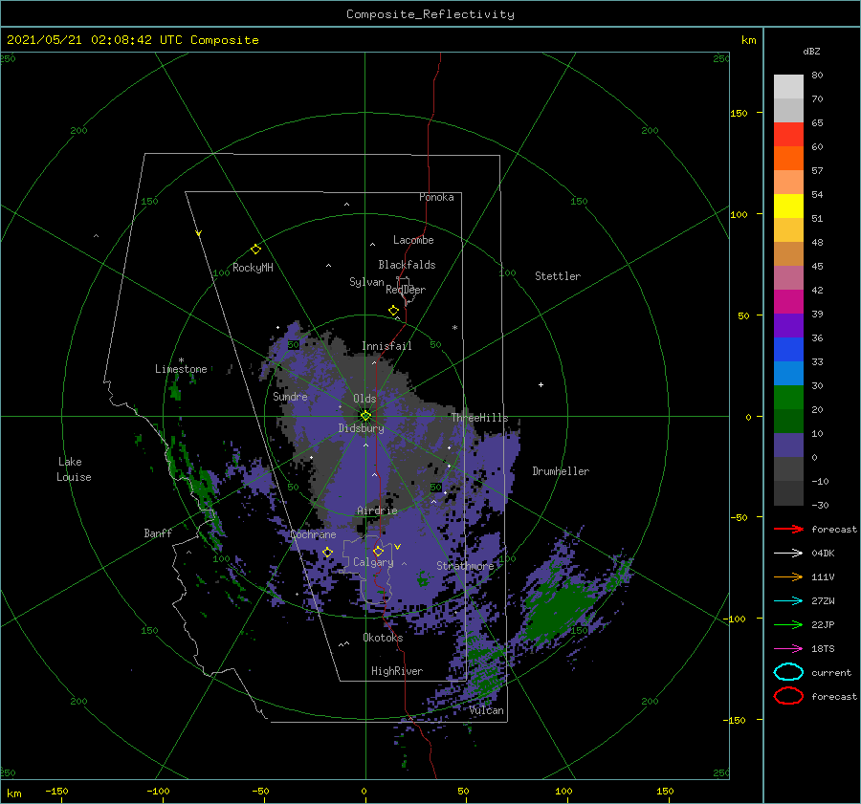Screen dimensions: 861x804
Task: Click the cyan 27ZW arrow in legend
Action: pos(788,601)
